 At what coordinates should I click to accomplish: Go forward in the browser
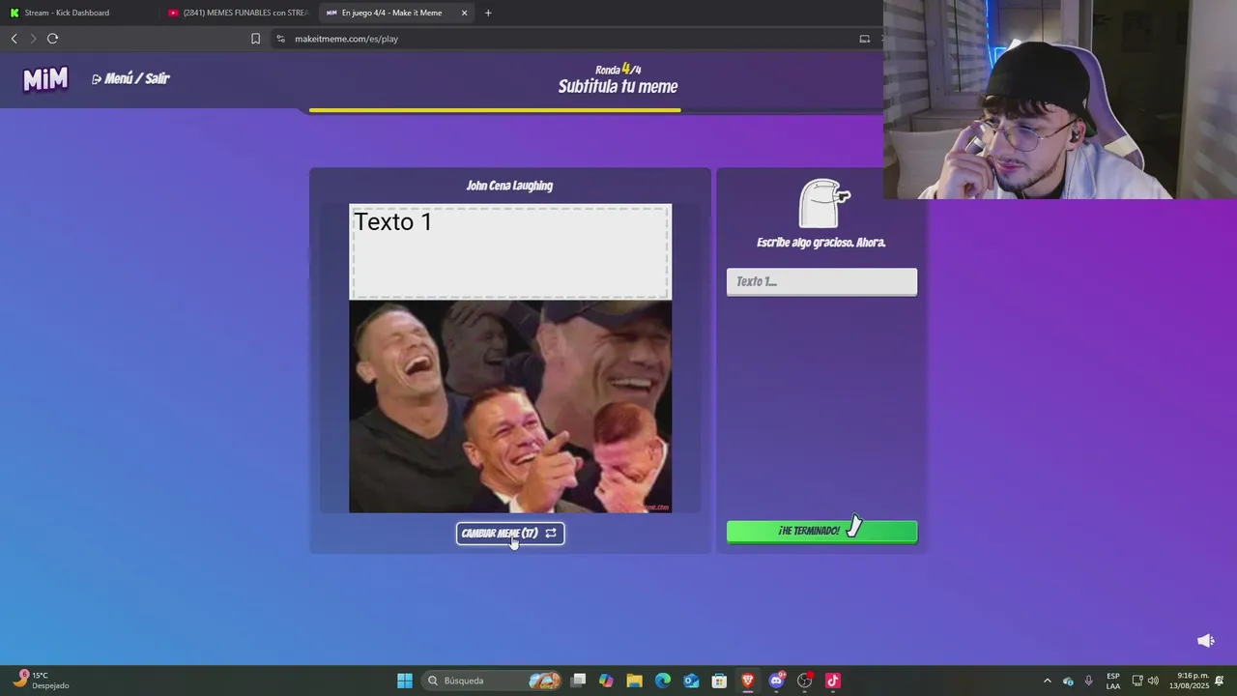pos(33,39)
